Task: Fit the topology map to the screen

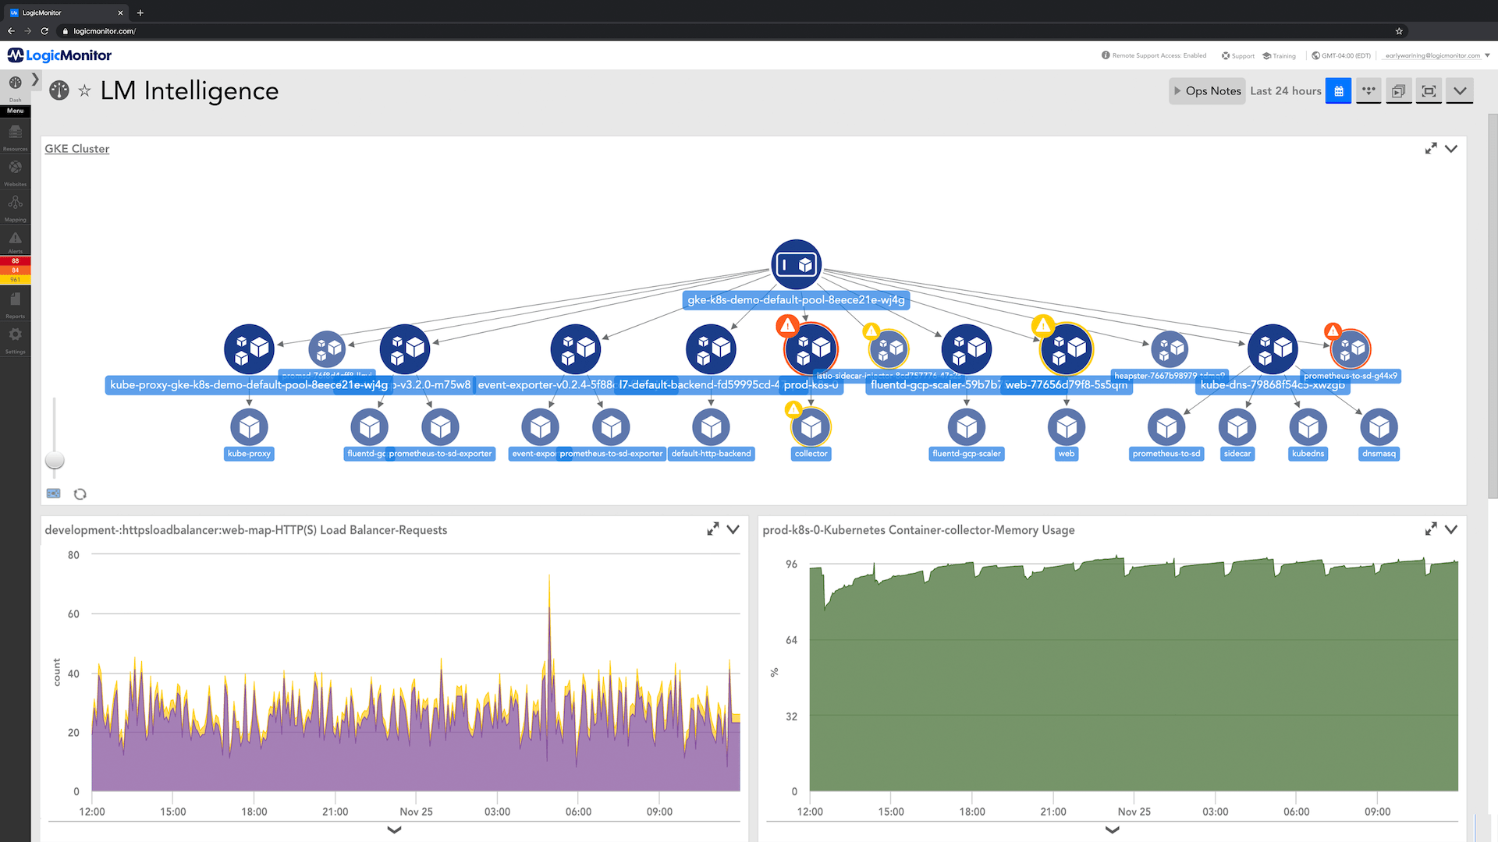Action: (x=1429, y=90)
